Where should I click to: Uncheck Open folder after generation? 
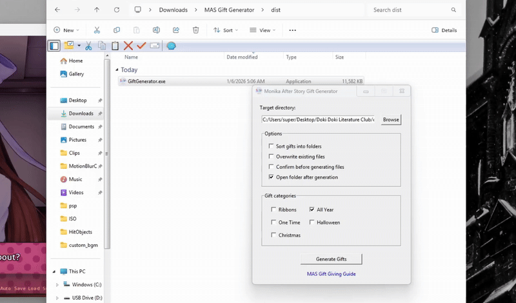(x=271, y=177)
